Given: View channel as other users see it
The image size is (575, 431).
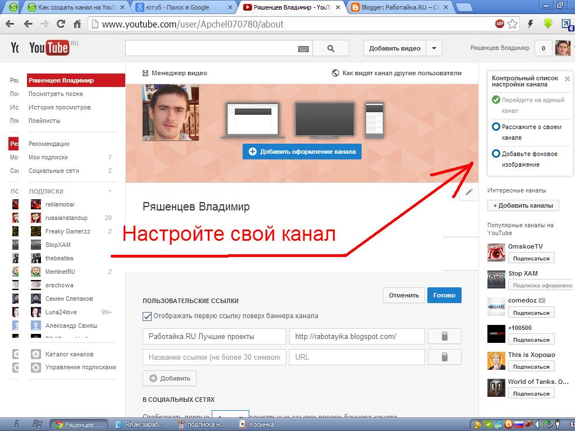Looking at the screenshot, I should 396,73.
